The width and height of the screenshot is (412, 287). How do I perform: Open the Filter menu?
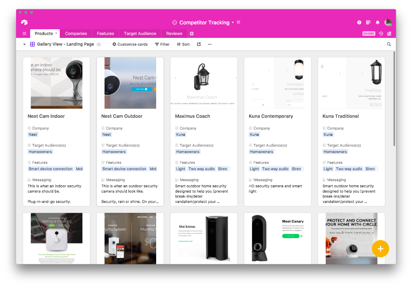pos(162,44)
